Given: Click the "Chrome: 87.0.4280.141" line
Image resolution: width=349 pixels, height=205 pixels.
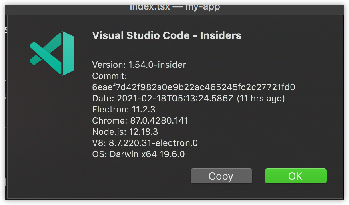Looking at the screenshot, I should pos(140,121).
